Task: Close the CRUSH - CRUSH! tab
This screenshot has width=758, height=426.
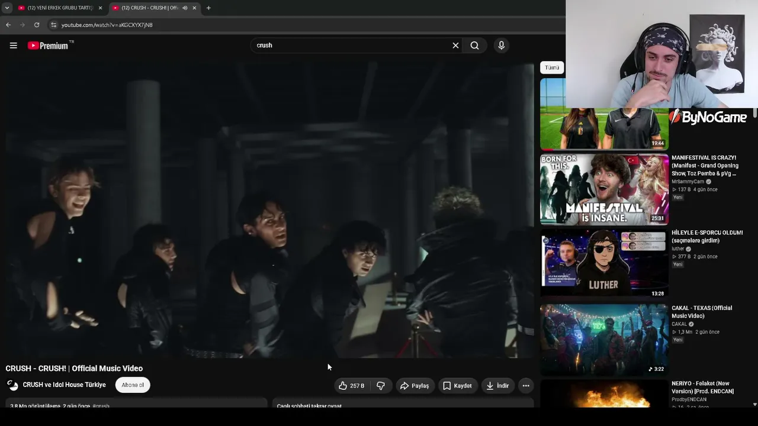Action: (x=194, y=8)
